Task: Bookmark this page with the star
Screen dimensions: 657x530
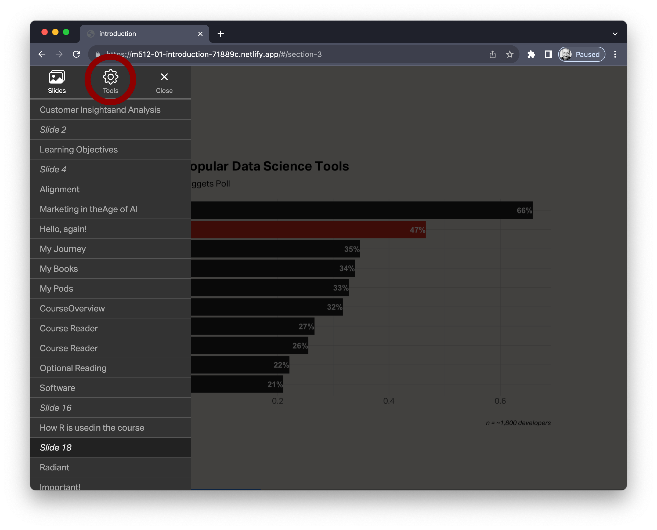Action: (510, 54)
